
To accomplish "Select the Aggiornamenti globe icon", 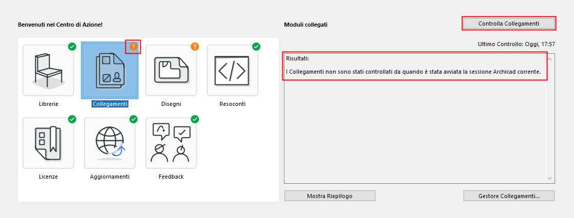I will click(x=109, y=143).
